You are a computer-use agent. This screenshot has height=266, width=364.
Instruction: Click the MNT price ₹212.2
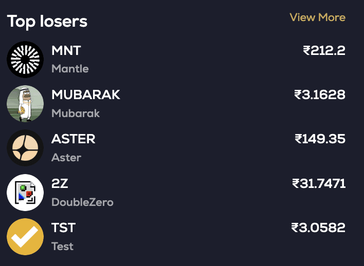tap(324, 51)
